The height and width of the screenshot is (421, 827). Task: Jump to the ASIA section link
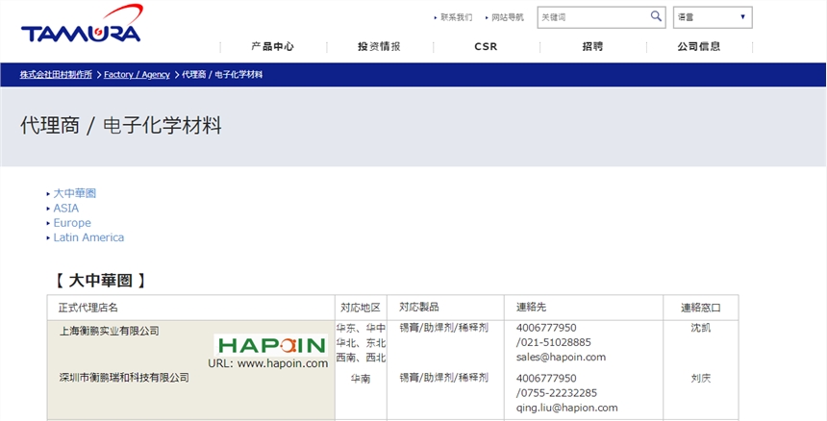pyautogui.click(x=66, y=209)
